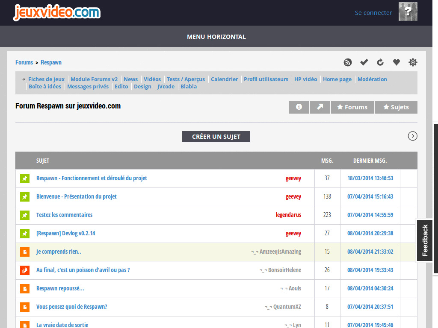The height and width of the screenshot is (328, 438).
Task: Click the RSS feed icon
Action: click(x=348, y=62)
